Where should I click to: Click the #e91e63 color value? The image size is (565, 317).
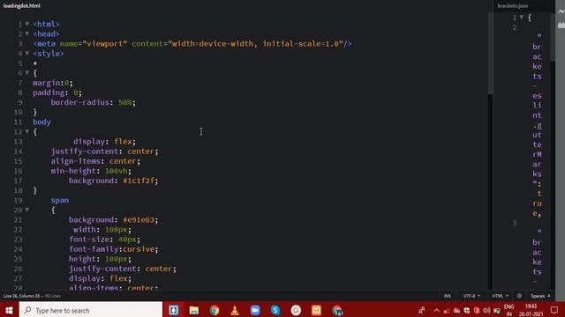pos(139,219)
